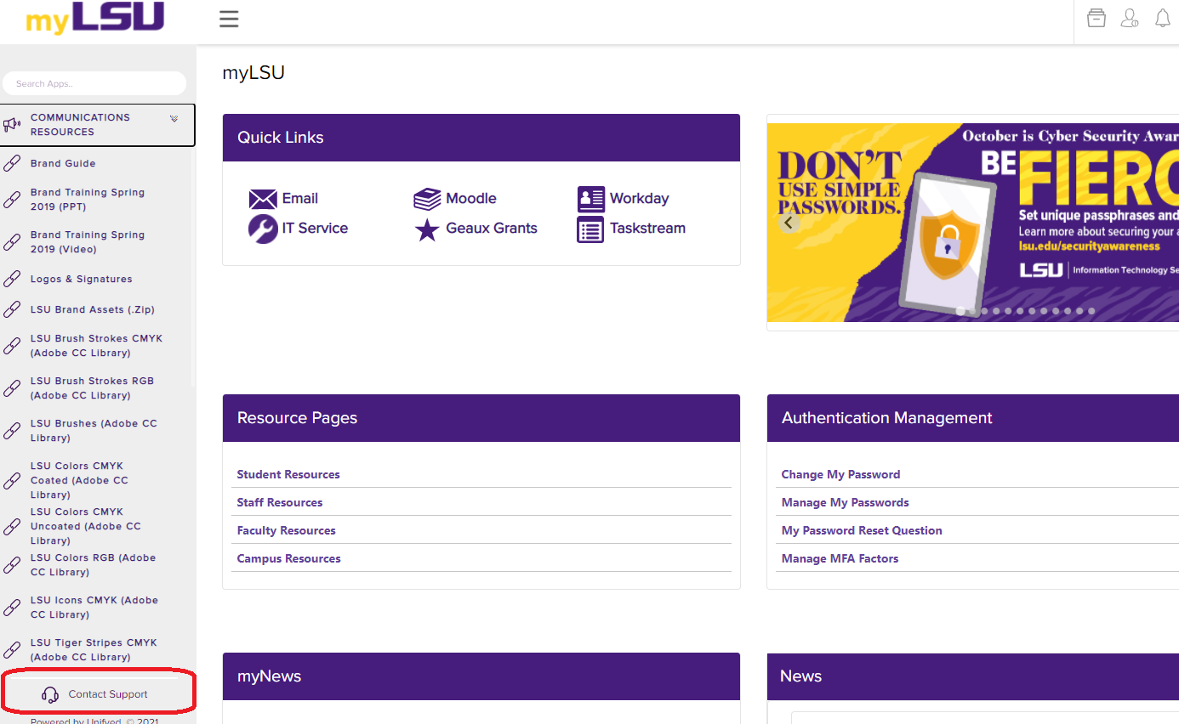Click the Contact Support headset icon
Screen dimensions: 1179x724
click(50, 693)
